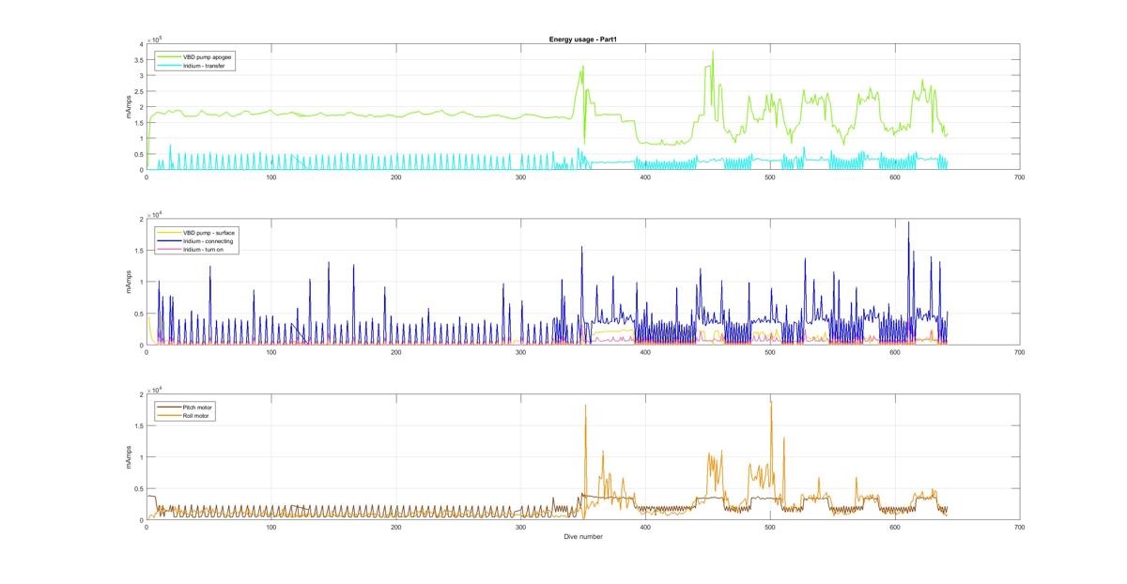Click the 500 x-axis tick label under the middle plot
This screenshot has height=584, width=1127.
[x=769, y=352]
